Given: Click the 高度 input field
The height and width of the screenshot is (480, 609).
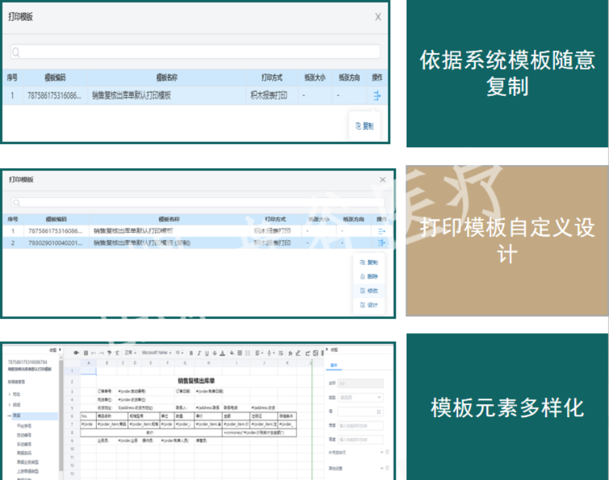Looking at the screenshot, I should [360, 439].
